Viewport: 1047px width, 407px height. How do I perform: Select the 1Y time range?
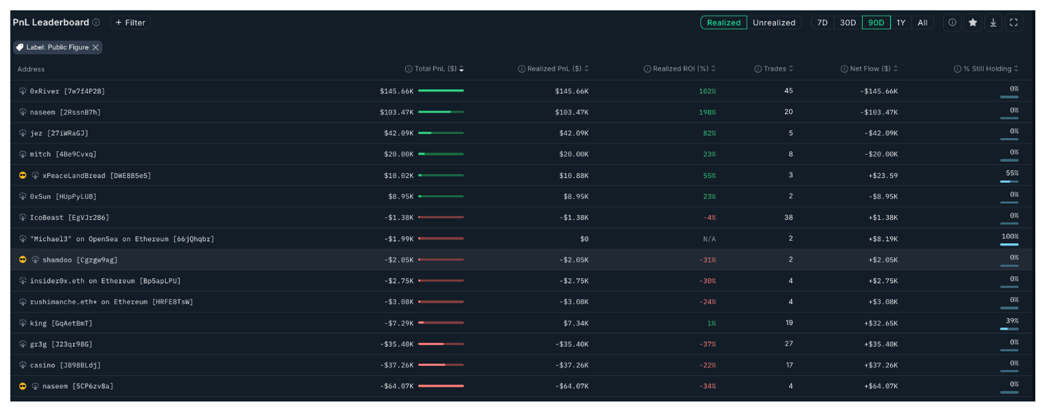901,23
